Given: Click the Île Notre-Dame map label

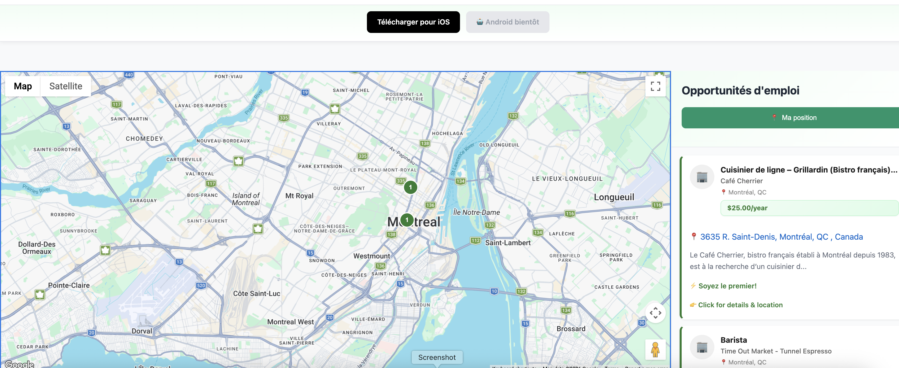Looking at the screenshot, I should click(476, 212).
